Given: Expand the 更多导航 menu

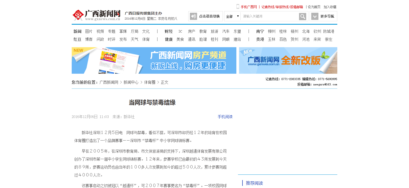Looking at the screenshot, I should (x=323, y=16).
